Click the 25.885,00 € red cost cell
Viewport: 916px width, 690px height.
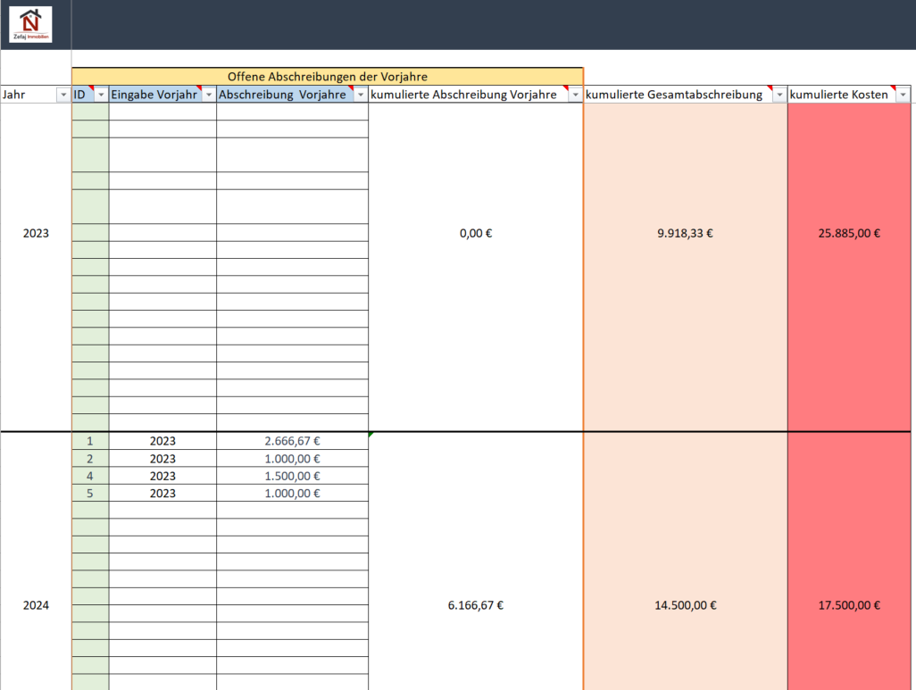[849, 234]
